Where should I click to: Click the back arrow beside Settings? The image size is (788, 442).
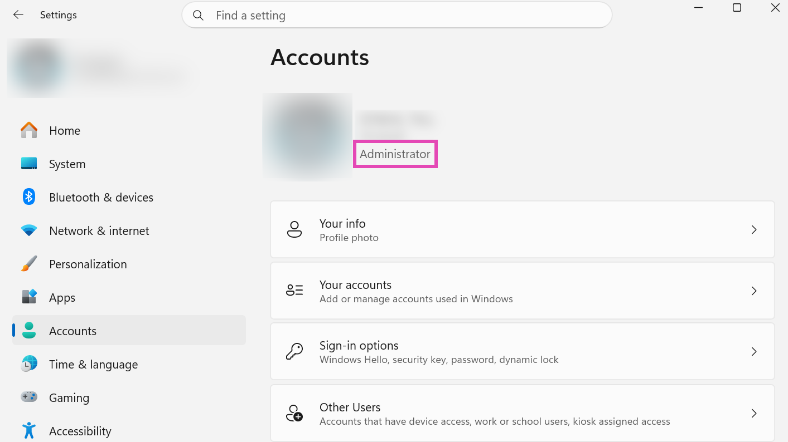click(x=18, y=15)
